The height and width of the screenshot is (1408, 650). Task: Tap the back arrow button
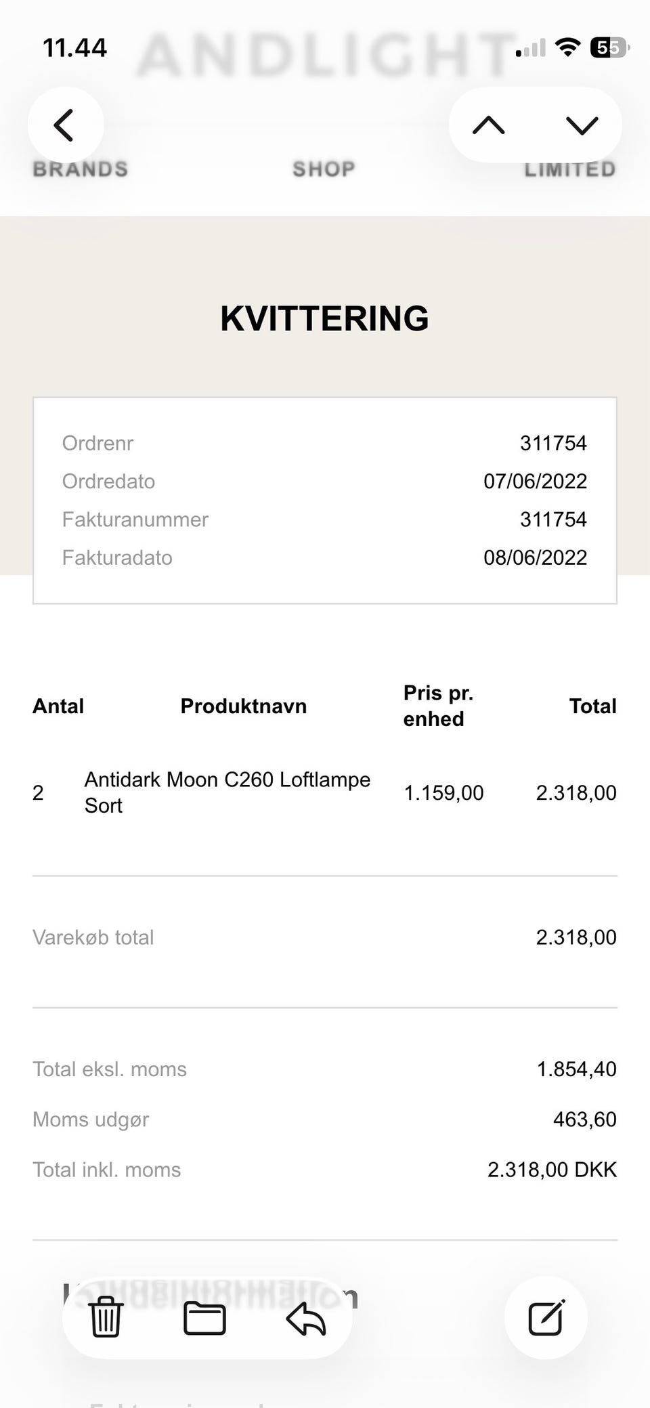[x=65, y=125]
